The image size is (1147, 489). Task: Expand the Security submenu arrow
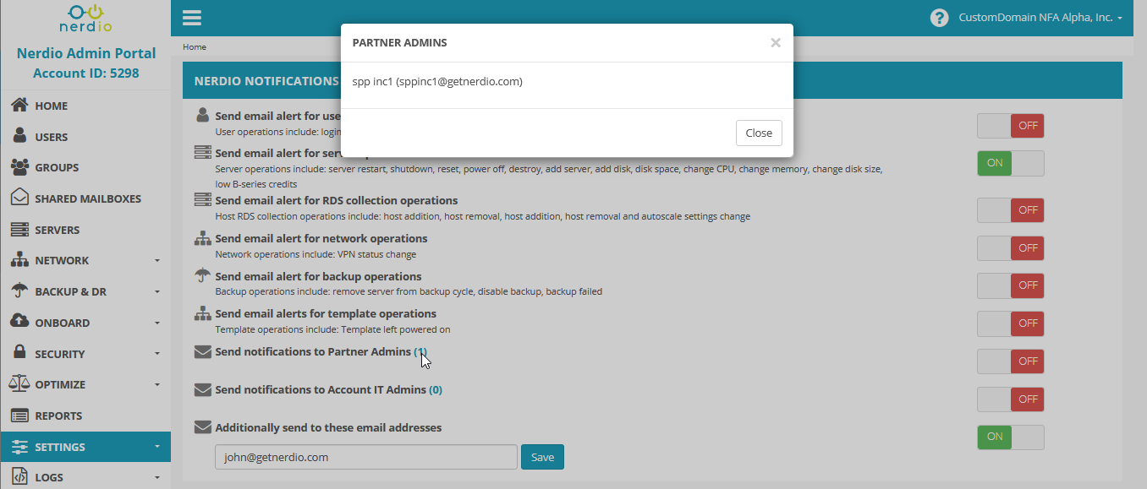click(x=157, y=354)
